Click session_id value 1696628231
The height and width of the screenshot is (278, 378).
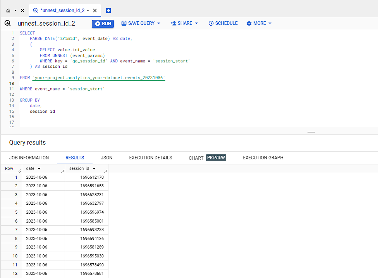click(x=92, y=195)
